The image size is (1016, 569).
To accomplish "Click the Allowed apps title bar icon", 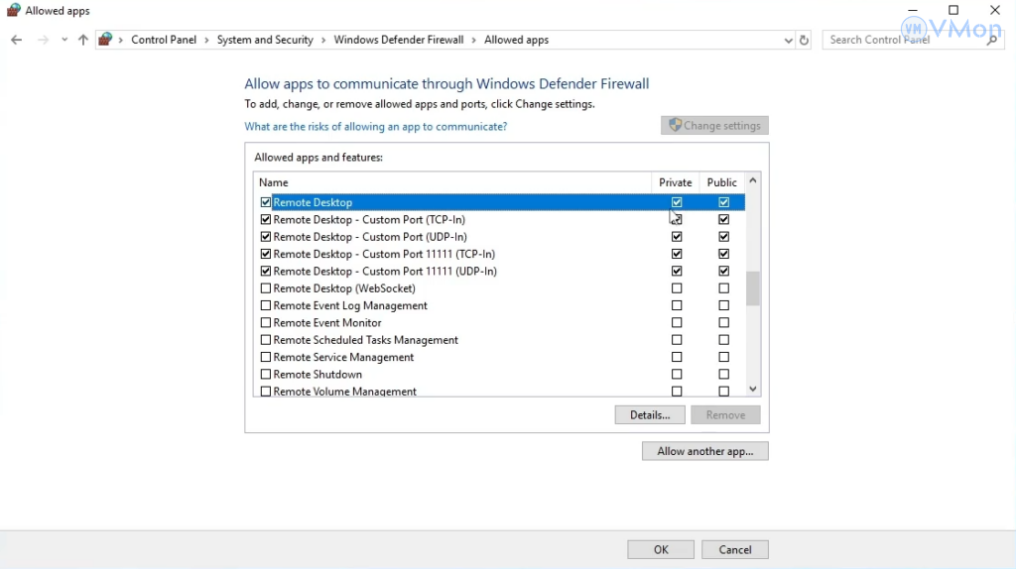I will pos(13,11).
